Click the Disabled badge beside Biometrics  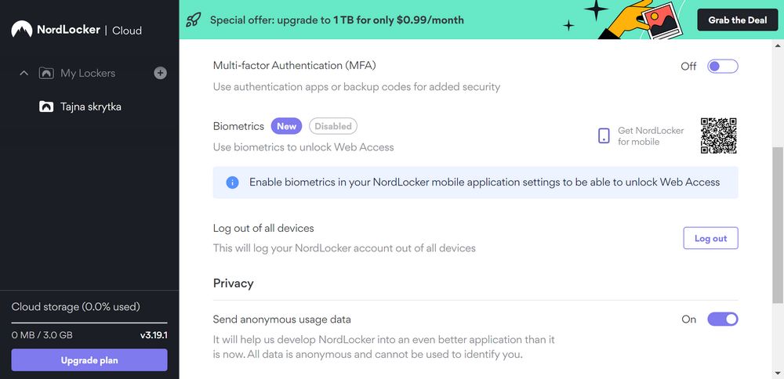[x=333, y=126]
